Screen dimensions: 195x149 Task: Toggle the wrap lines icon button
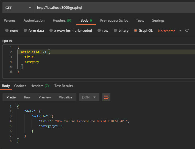(106, 97)
